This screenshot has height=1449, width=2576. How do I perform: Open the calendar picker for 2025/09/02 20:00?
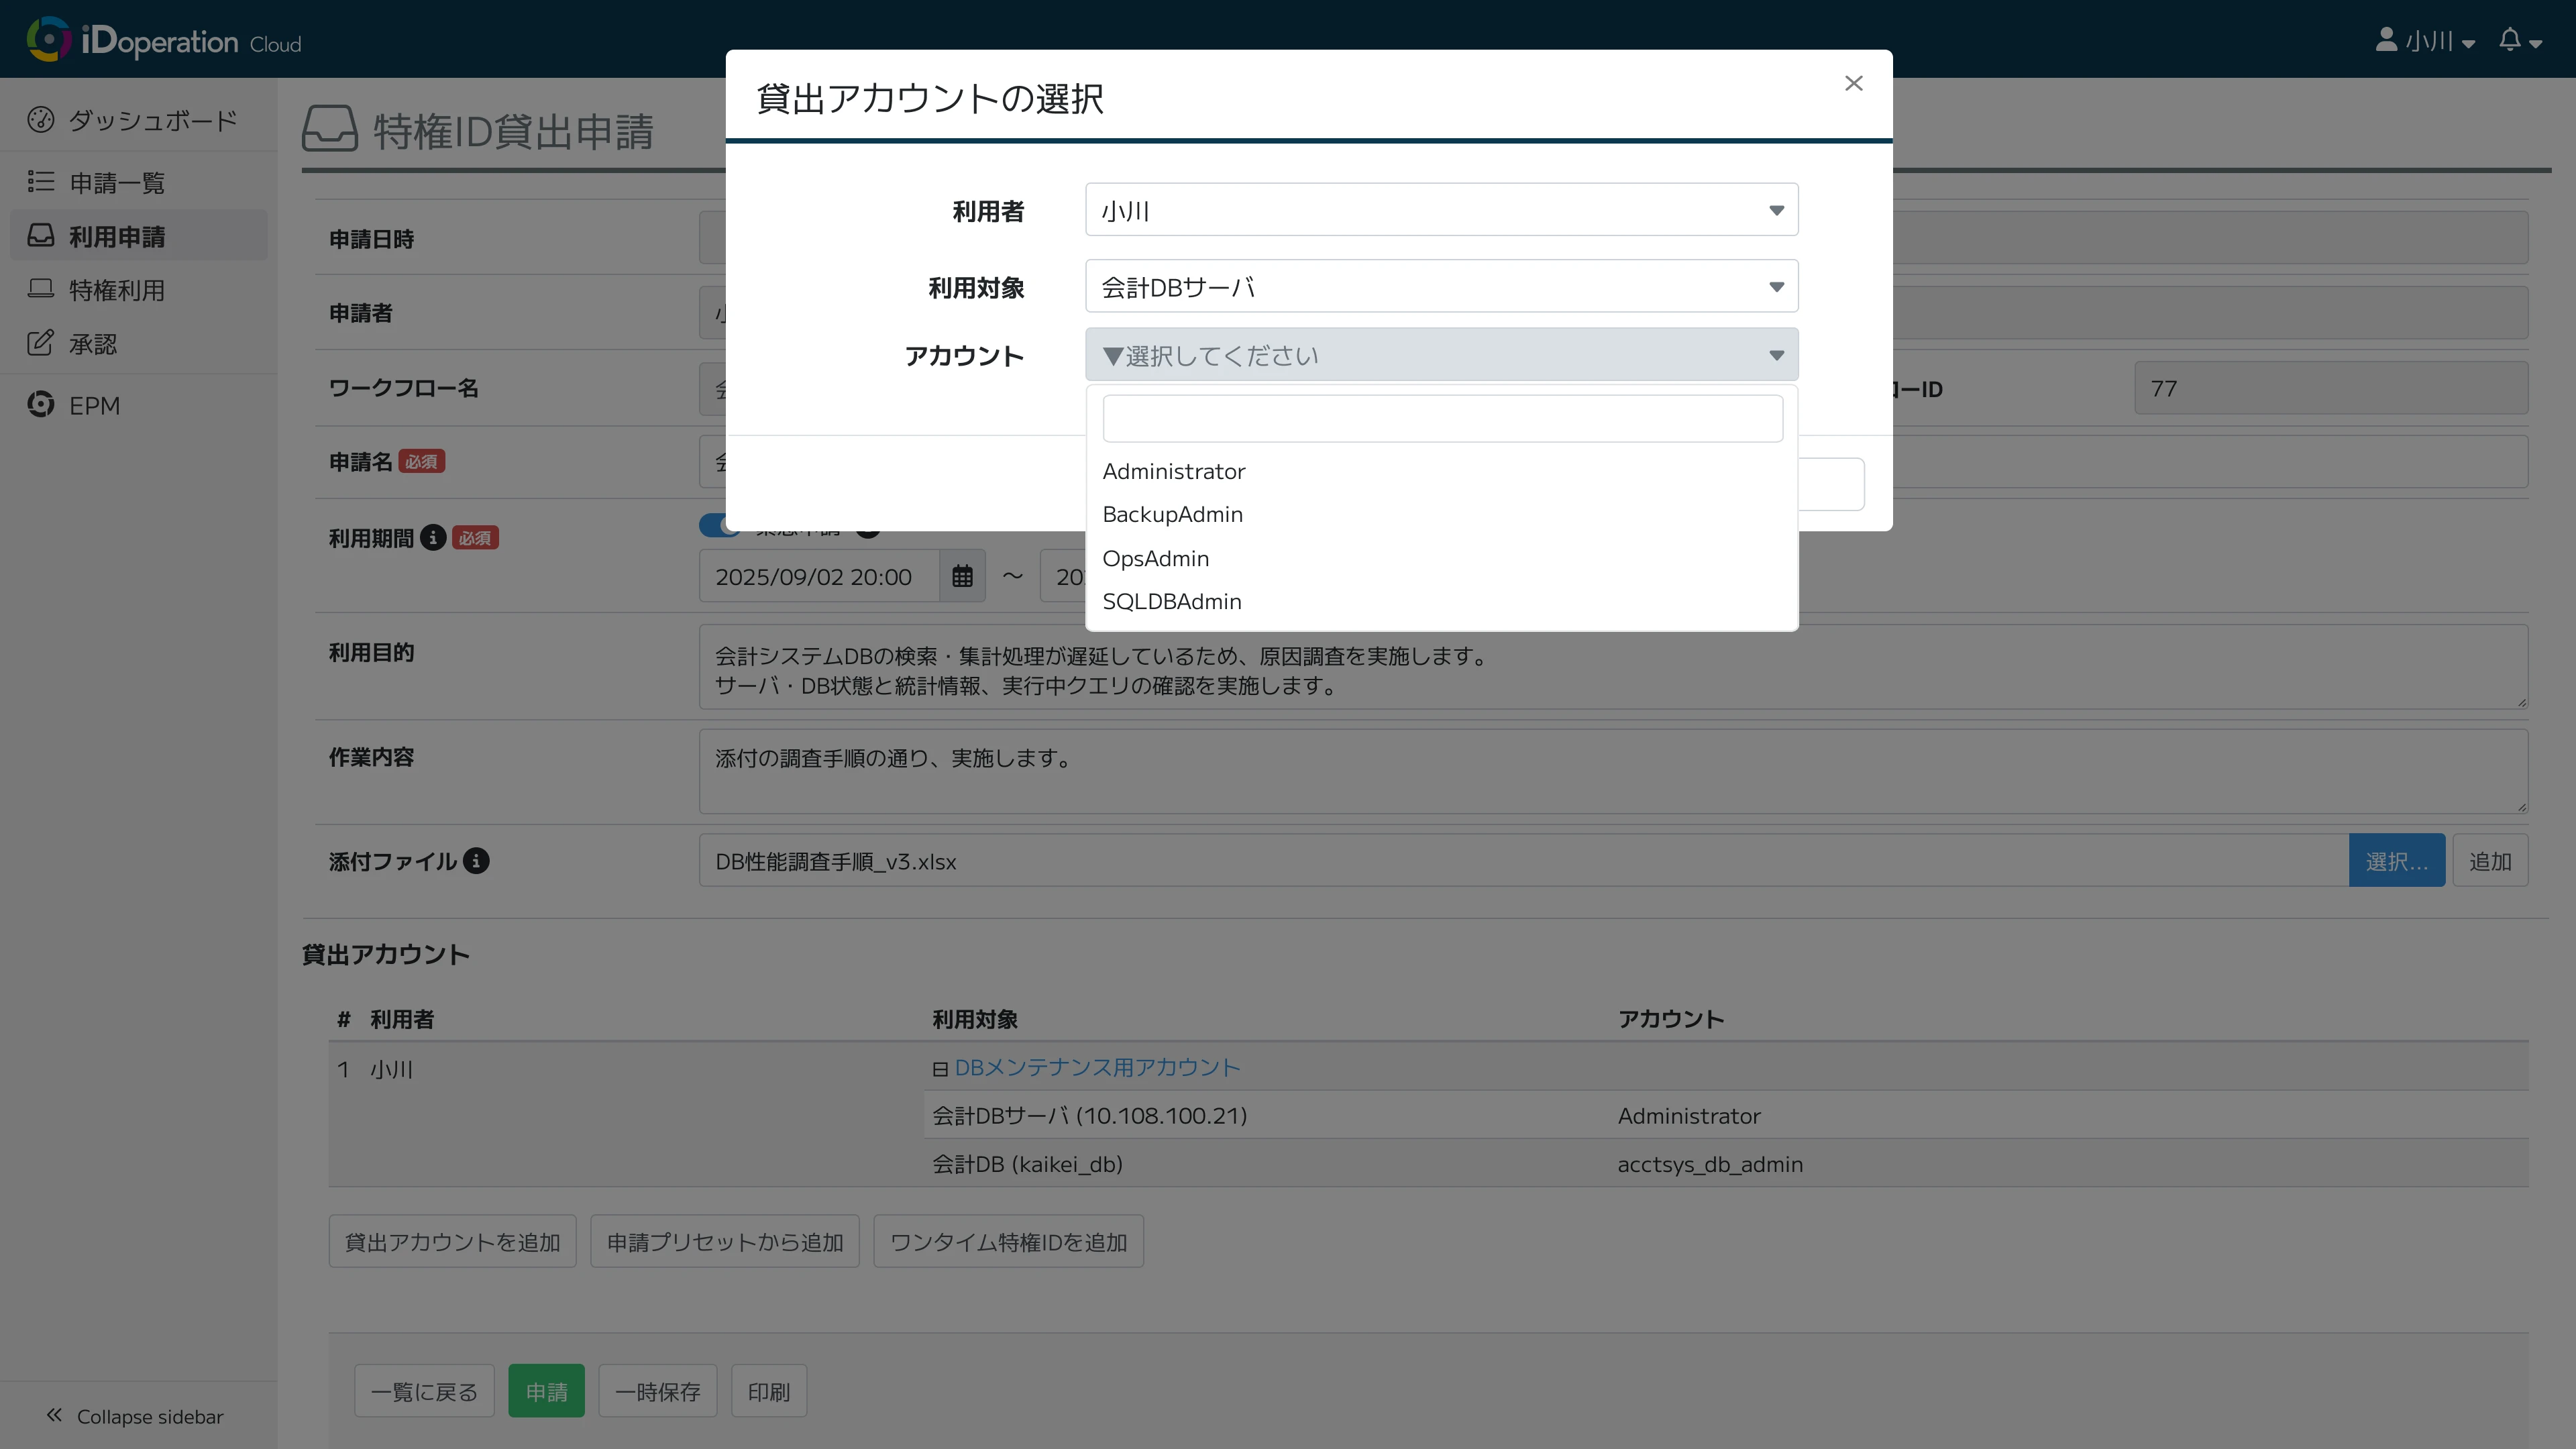tap(961, 576)
